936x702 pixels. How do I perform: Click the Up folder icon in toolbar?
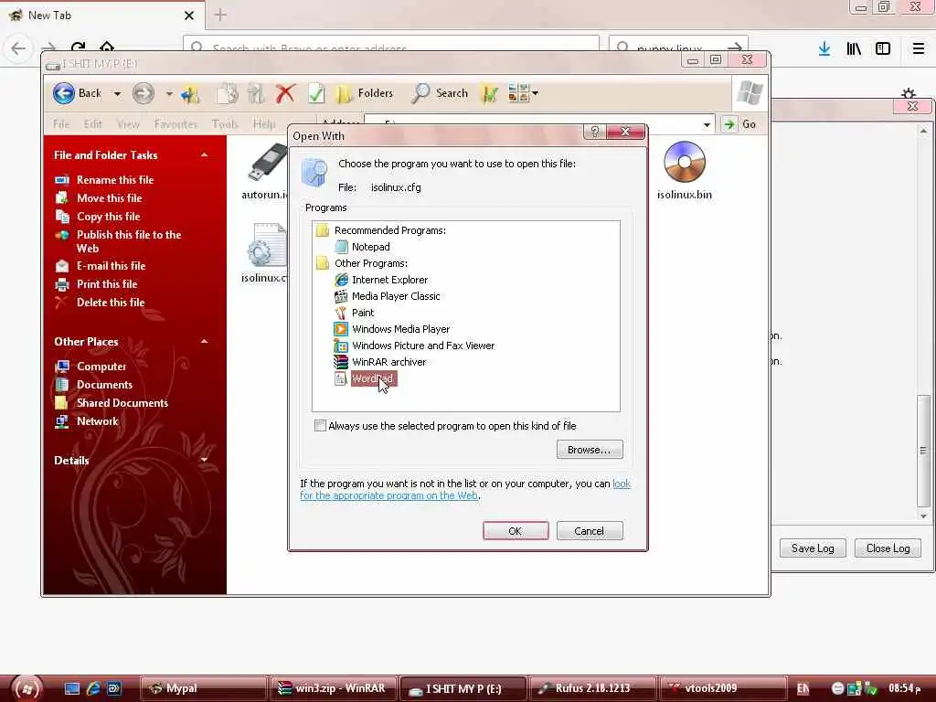click(190, 94)
